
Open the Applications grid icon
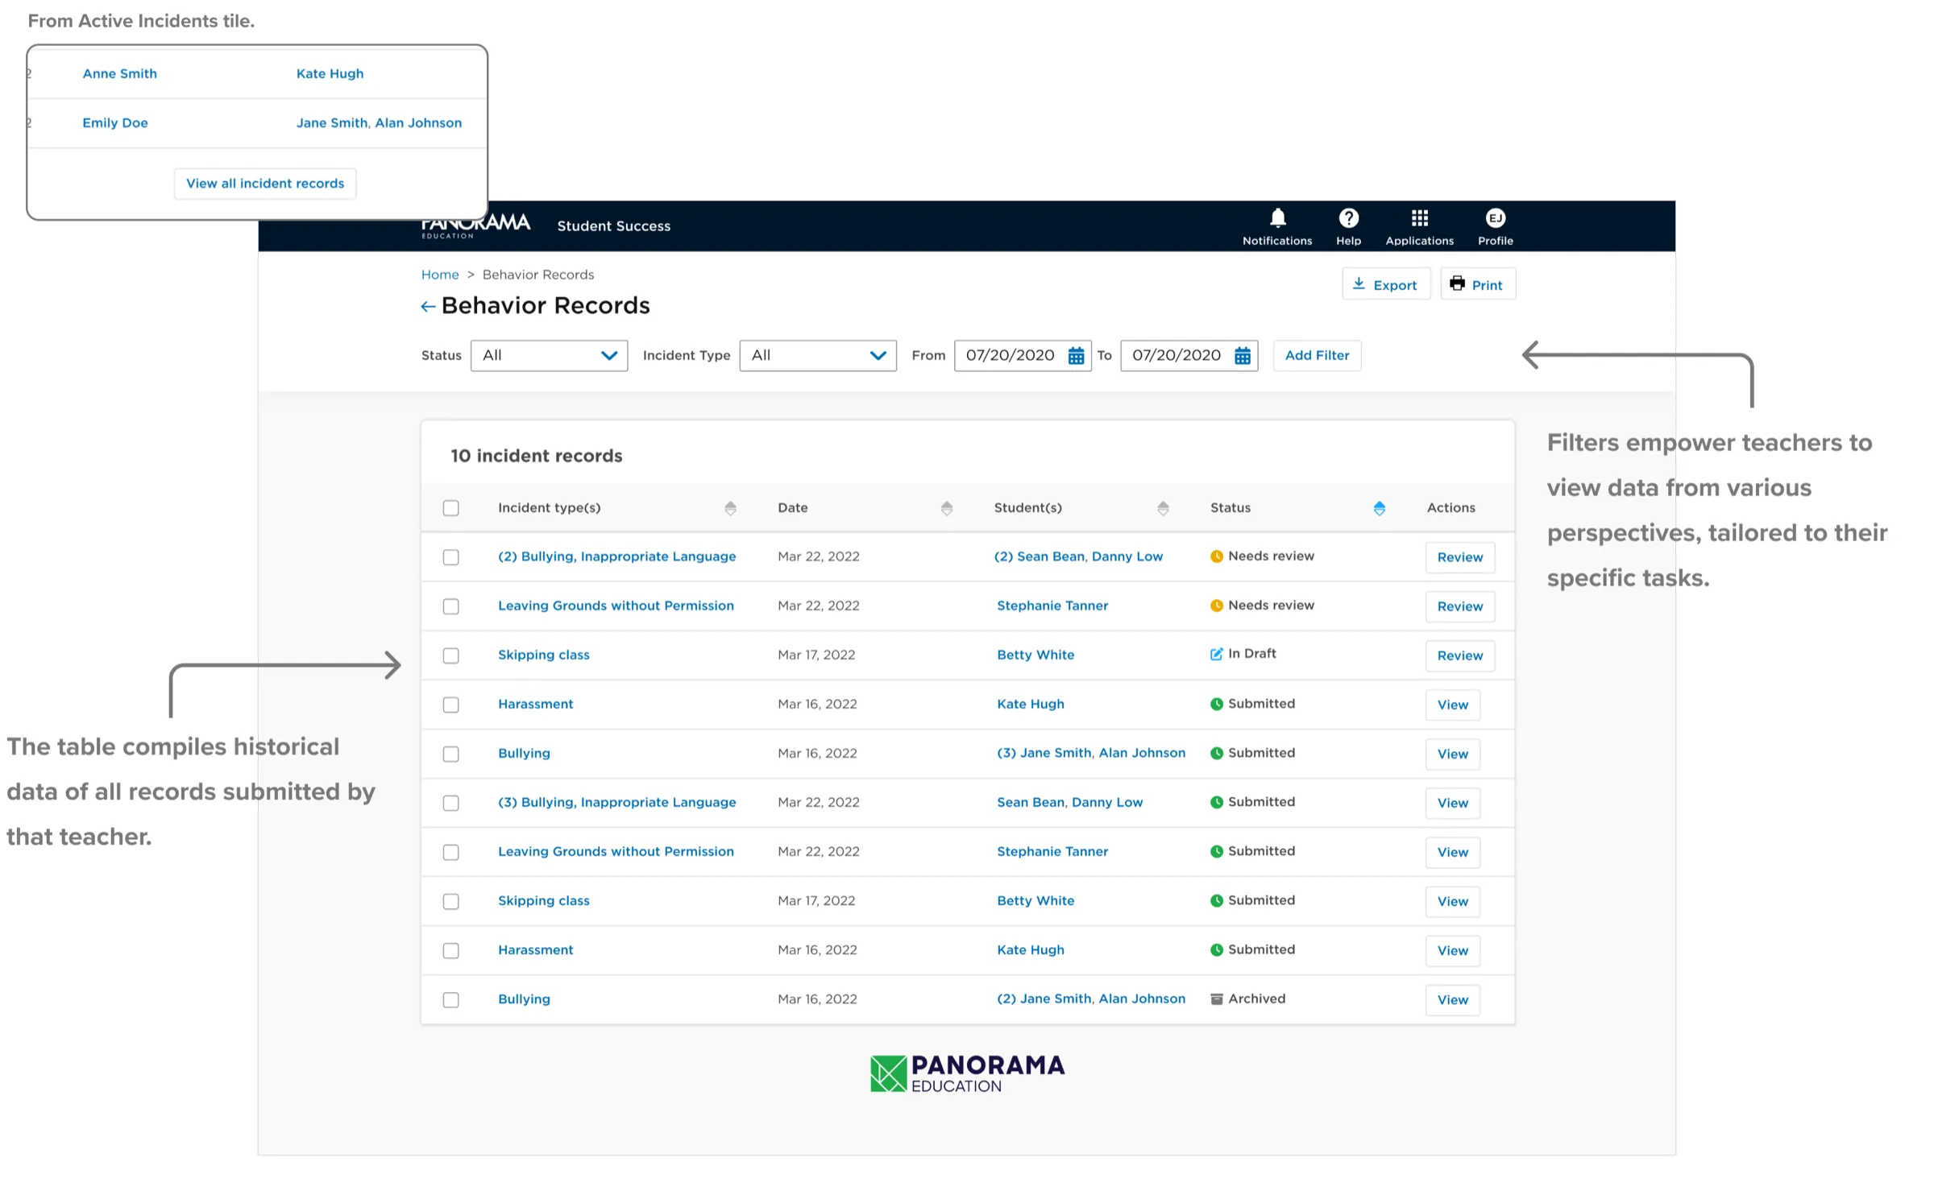click(1419, 218)
